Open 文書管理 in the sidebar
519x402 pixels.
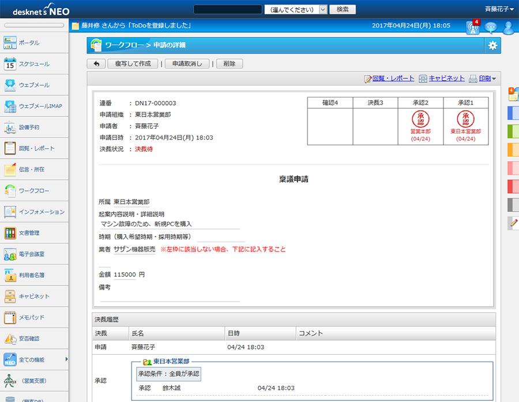click(34, 233)
